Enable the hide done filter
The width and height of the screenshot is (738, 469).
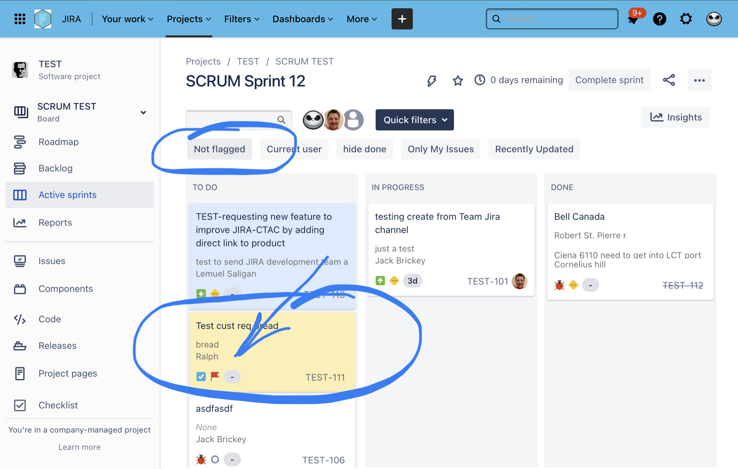click(364, 149)
